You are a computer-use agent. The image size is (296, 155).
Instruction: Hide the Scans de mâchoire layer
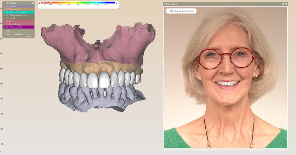coord(7,9)
